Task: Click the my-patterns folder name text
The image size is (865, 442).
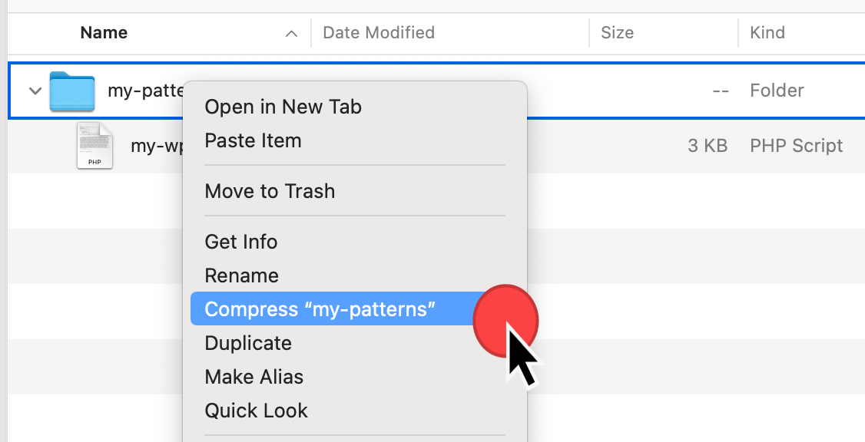Action: click(x=145, y=91)
